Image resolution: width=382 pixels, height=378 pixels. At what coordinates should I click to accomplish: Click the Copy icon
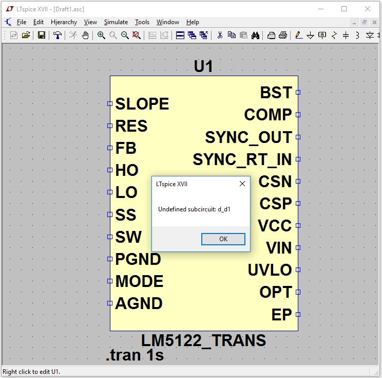coord(232,35)
